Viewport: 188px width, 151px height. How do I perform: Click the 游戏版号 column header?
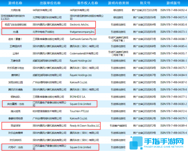173,3
